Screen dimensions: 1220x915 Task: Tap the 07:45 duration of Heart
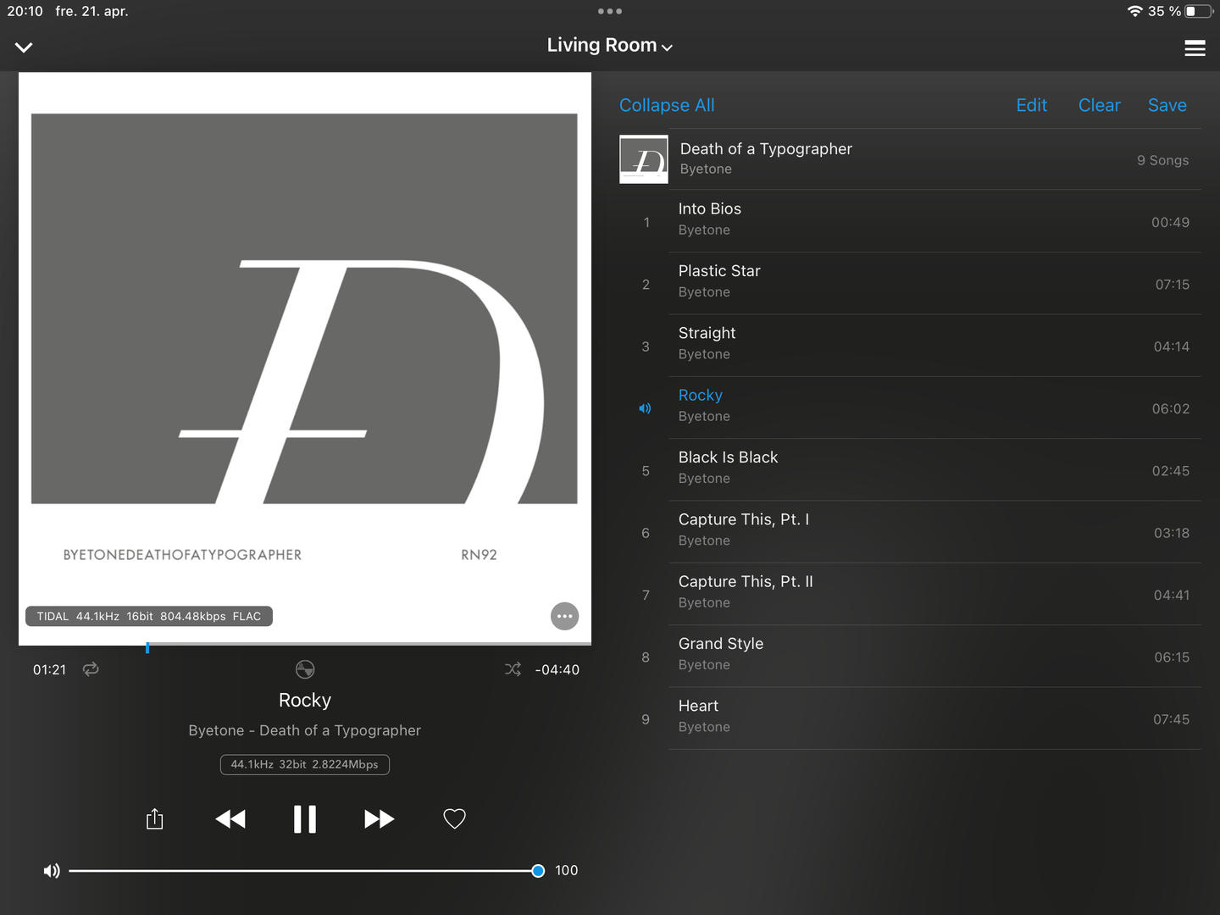point(1172,719)
